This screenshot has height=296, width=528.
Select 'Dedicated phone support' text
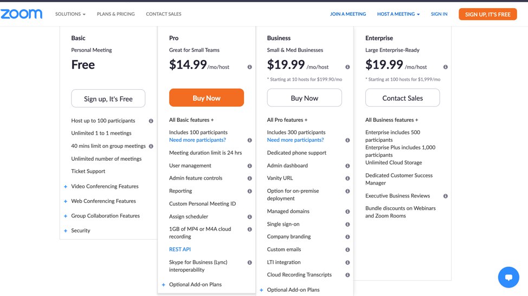[297, 153]
